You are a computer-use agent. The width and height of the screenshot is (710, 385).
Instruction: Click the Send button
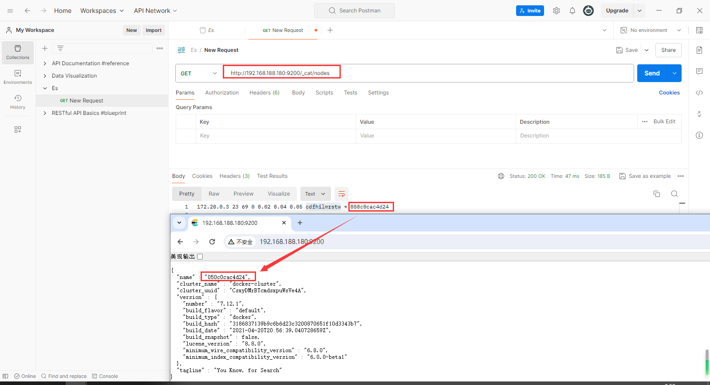(652, 73)
